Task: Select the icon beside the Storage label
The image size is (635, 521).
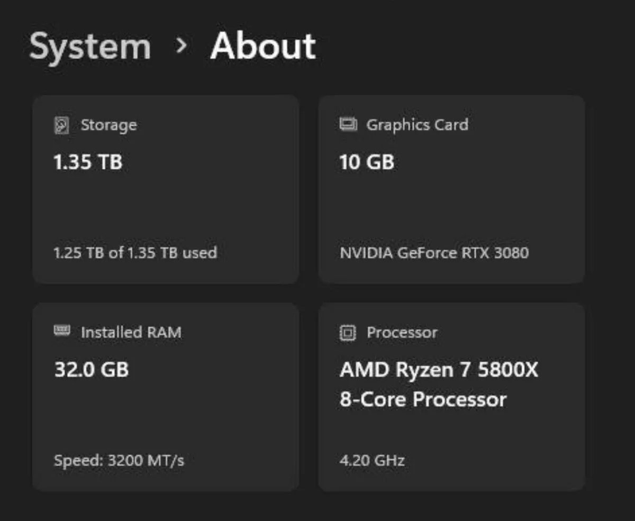Action: click(61, 125)
